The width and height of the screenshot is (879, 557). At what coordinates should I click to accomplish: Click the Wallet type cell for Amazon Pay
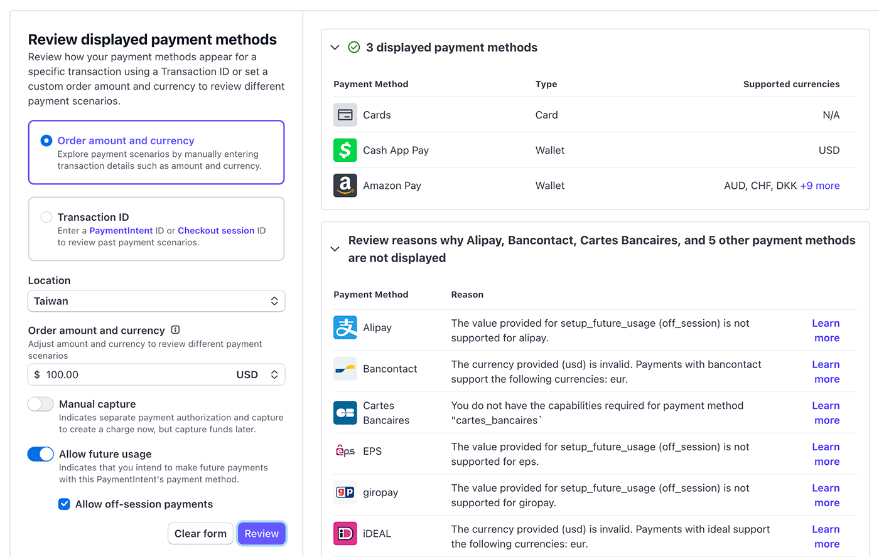550,186
